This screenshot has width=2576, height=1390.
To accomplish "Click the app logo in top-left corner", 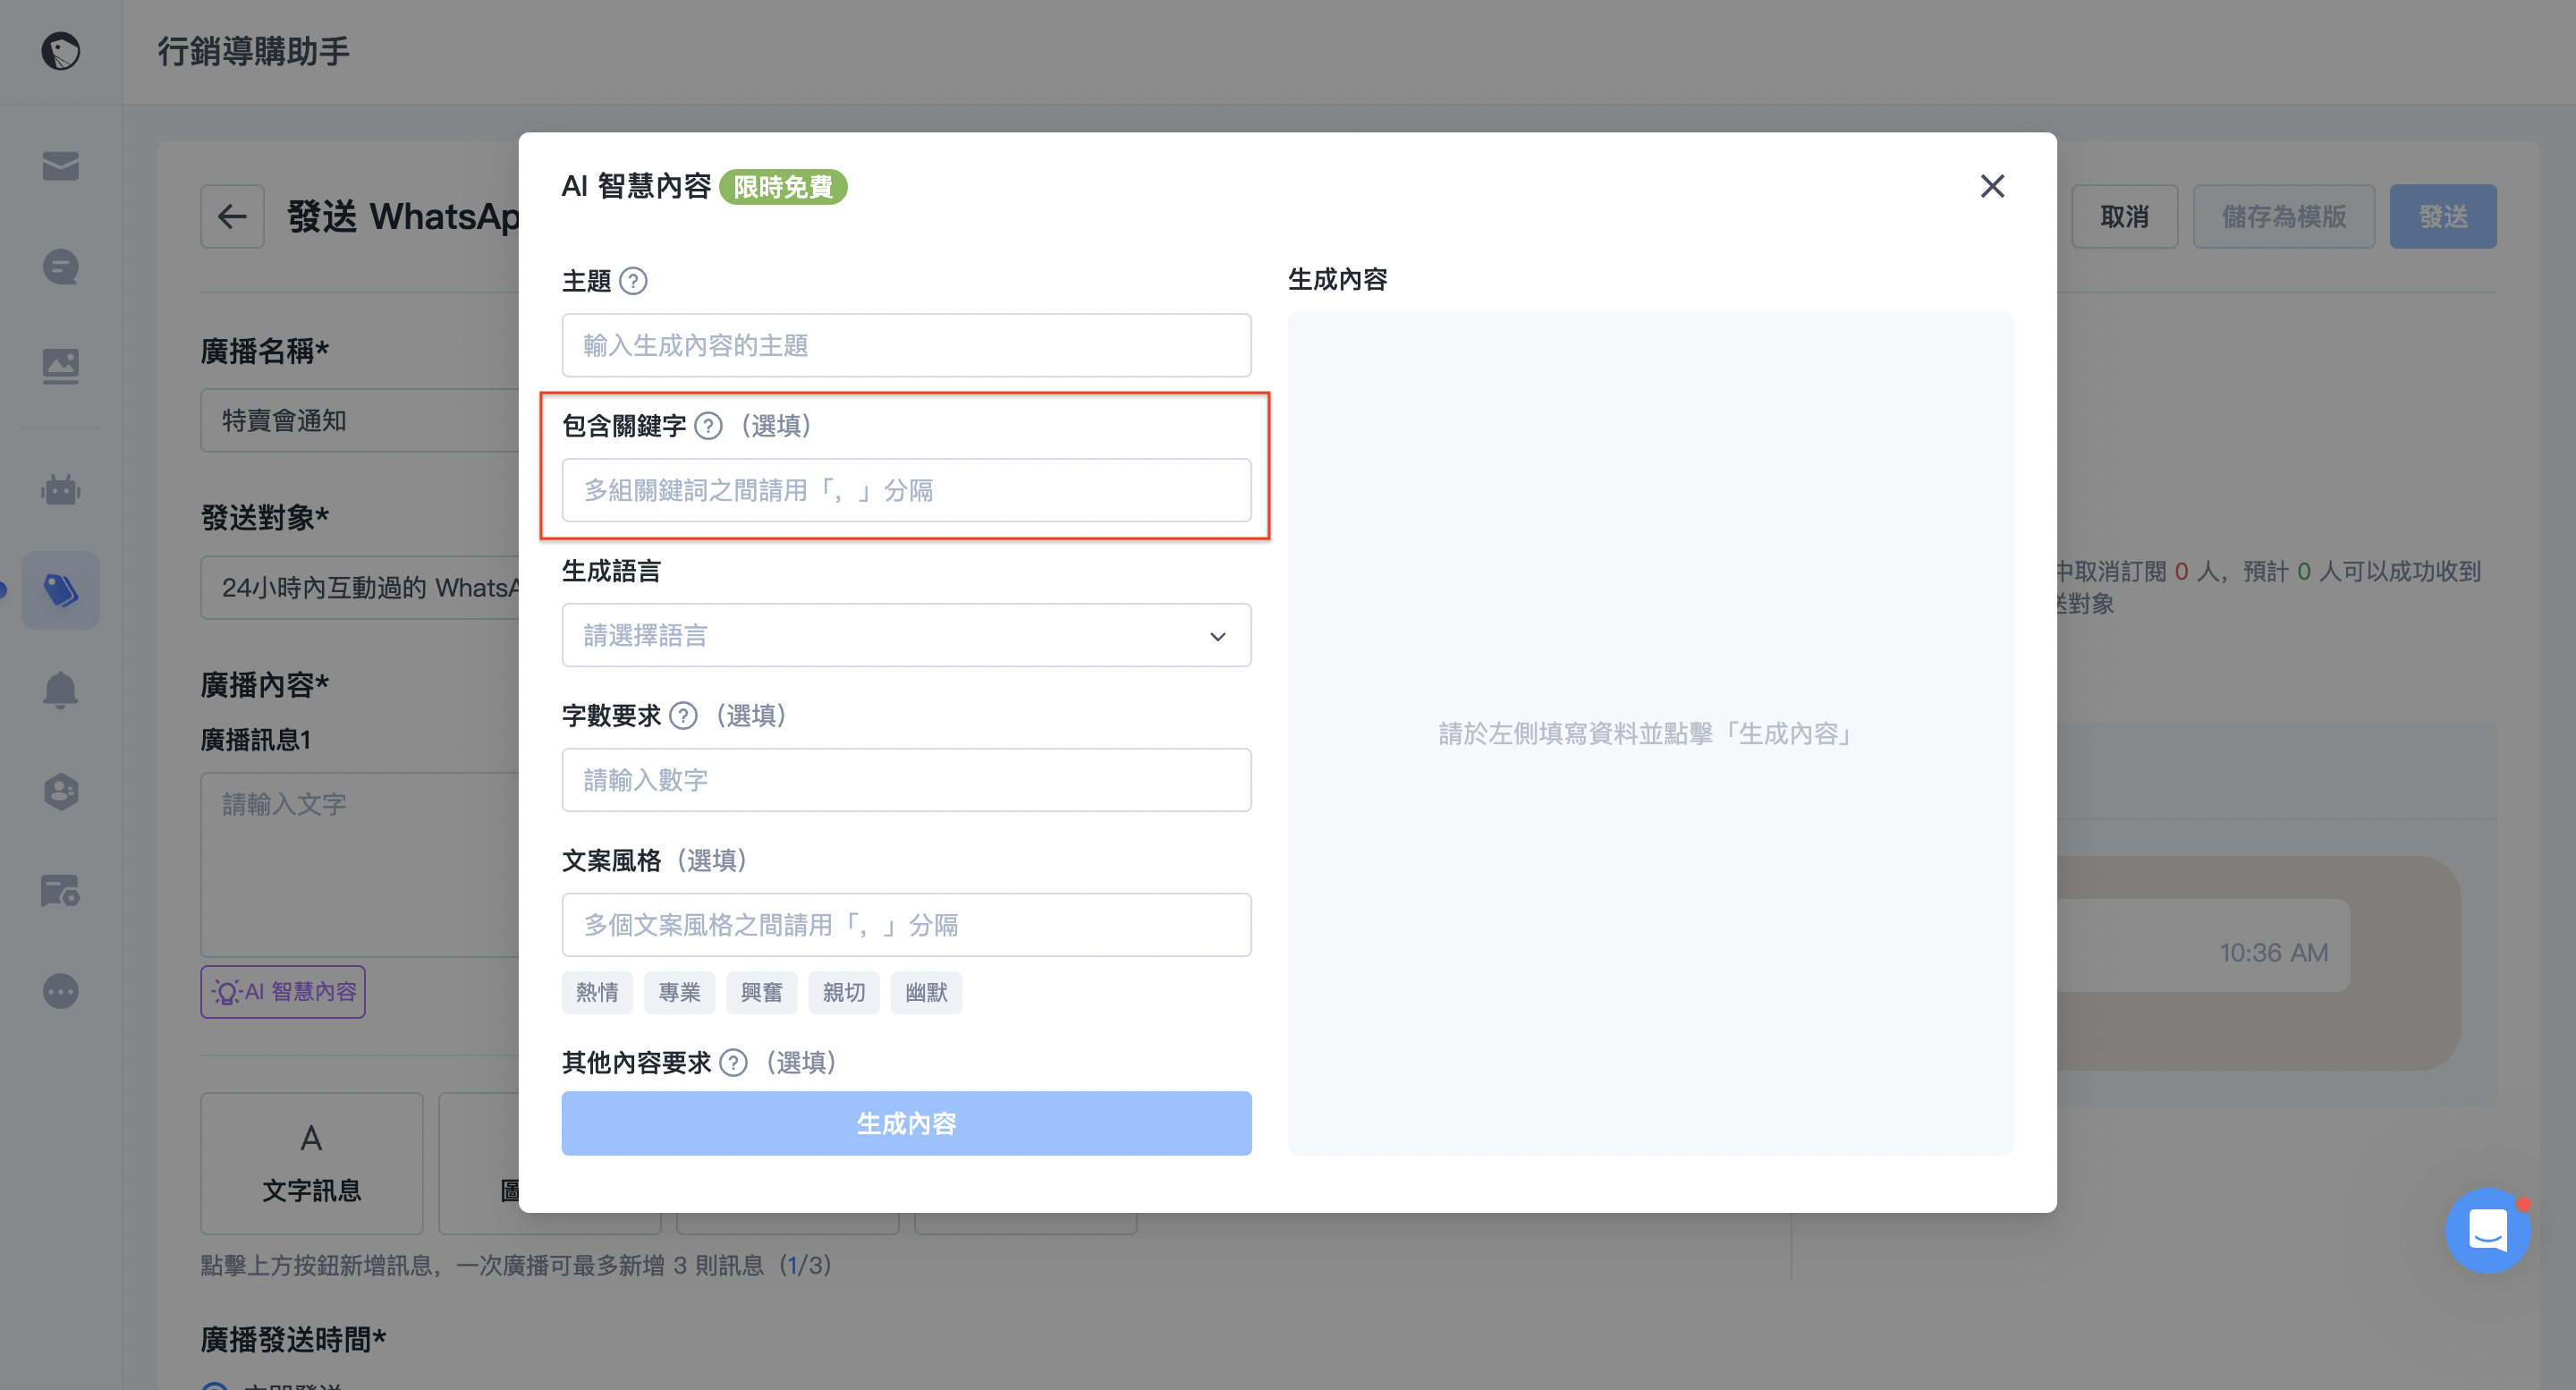I will (x=61, y=51).
